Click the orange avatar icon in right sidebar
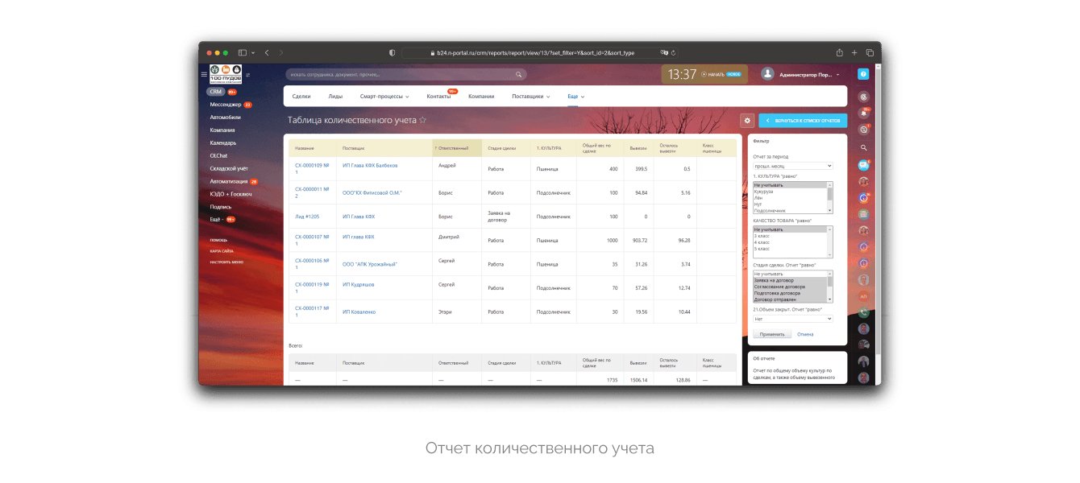1080x483 pixels. tap(863, 296)
